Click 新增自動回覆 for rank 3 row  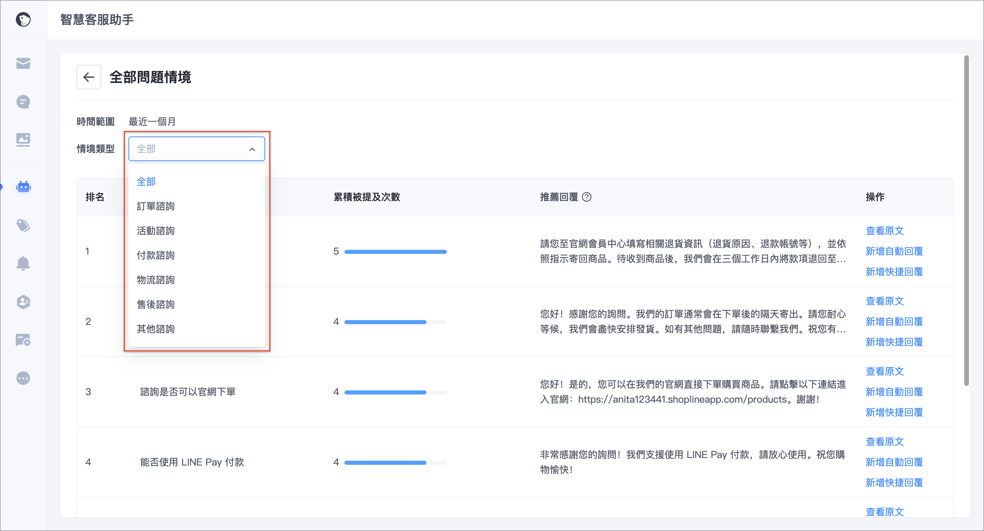tap(894, 392)
